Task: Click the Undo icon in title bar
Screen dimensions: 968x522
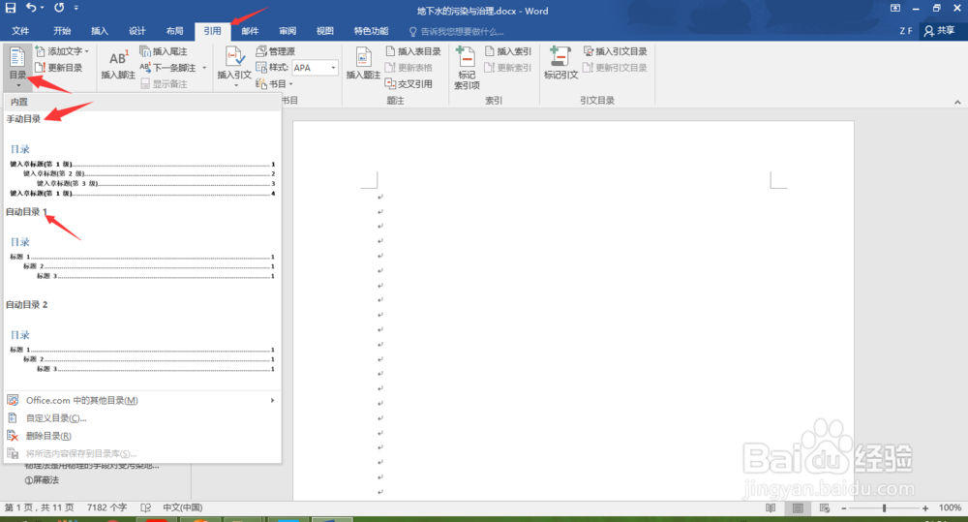Action: [x=31, y=8]
